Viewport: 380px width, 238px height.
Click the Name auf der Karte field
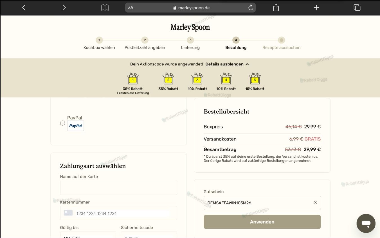click(119, 188)
